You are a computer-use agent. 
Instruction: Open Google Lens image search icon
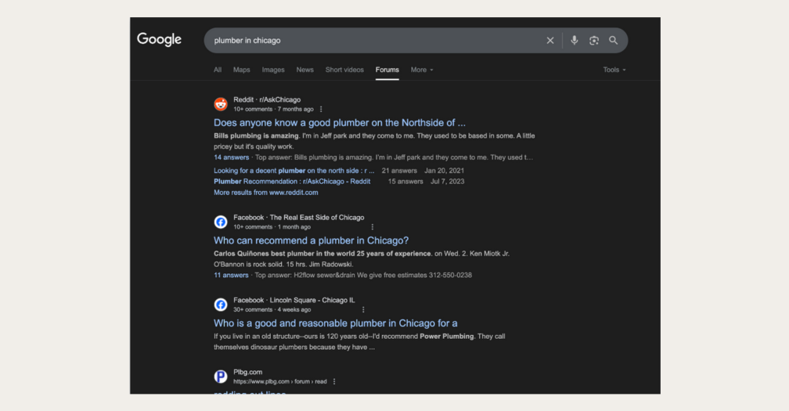[x=594, y=41]
